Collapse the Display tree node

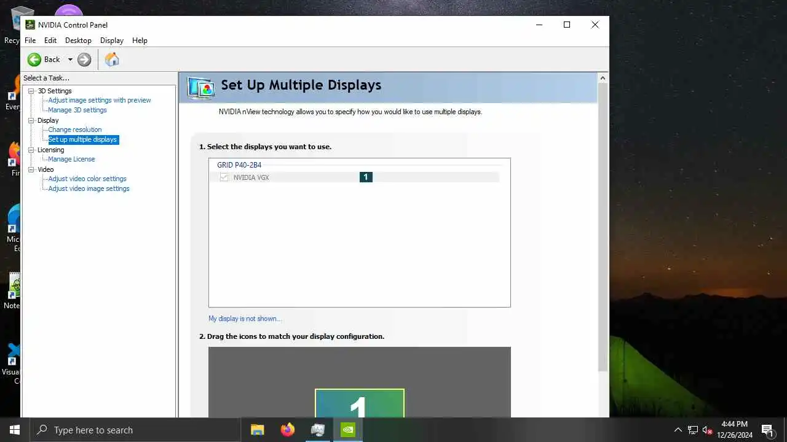coord(31,120)
